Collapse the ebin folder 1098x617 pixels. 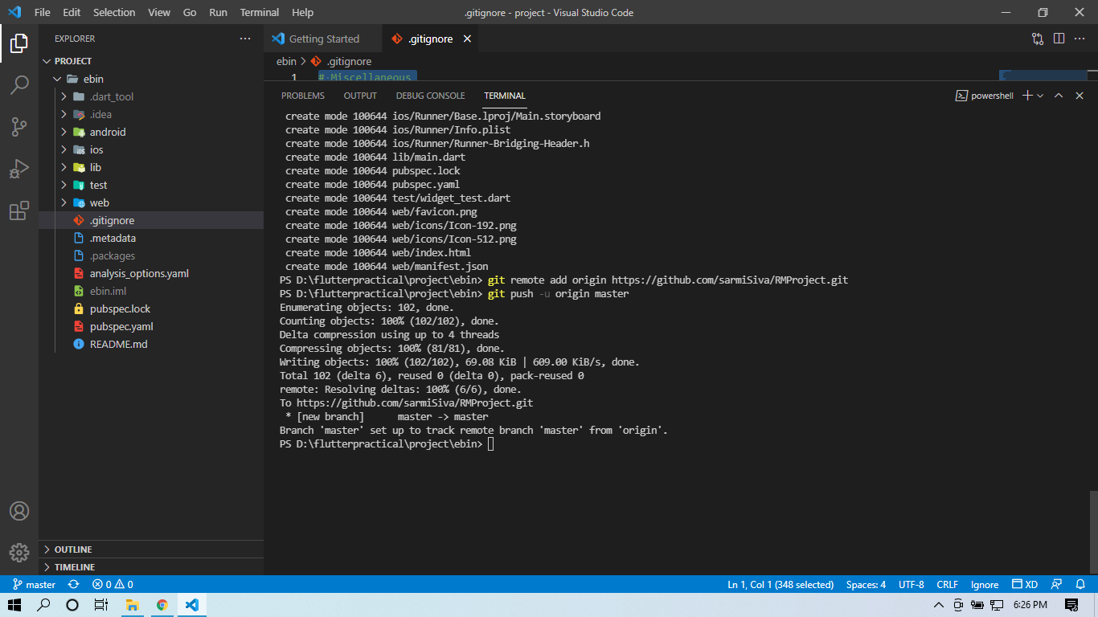[57, 79]
